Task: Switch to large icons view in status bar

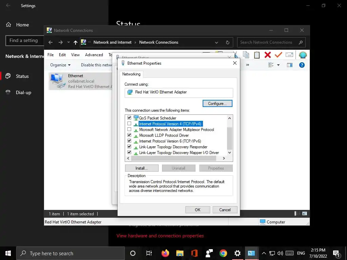Action: [x=305, y=213]
